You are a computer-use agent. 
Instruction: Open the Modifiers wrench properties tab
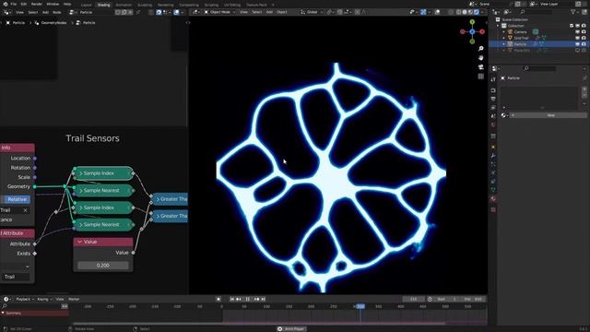tap(493, 156)
